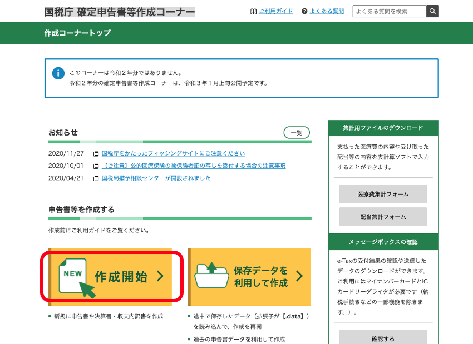Click window icon next to 2020/11/27 news

96,154
